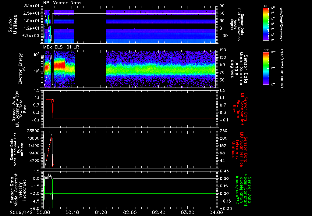Click the DEF rainbow color bar
This screenshot has height=216, width=312.
click(266, 68)
